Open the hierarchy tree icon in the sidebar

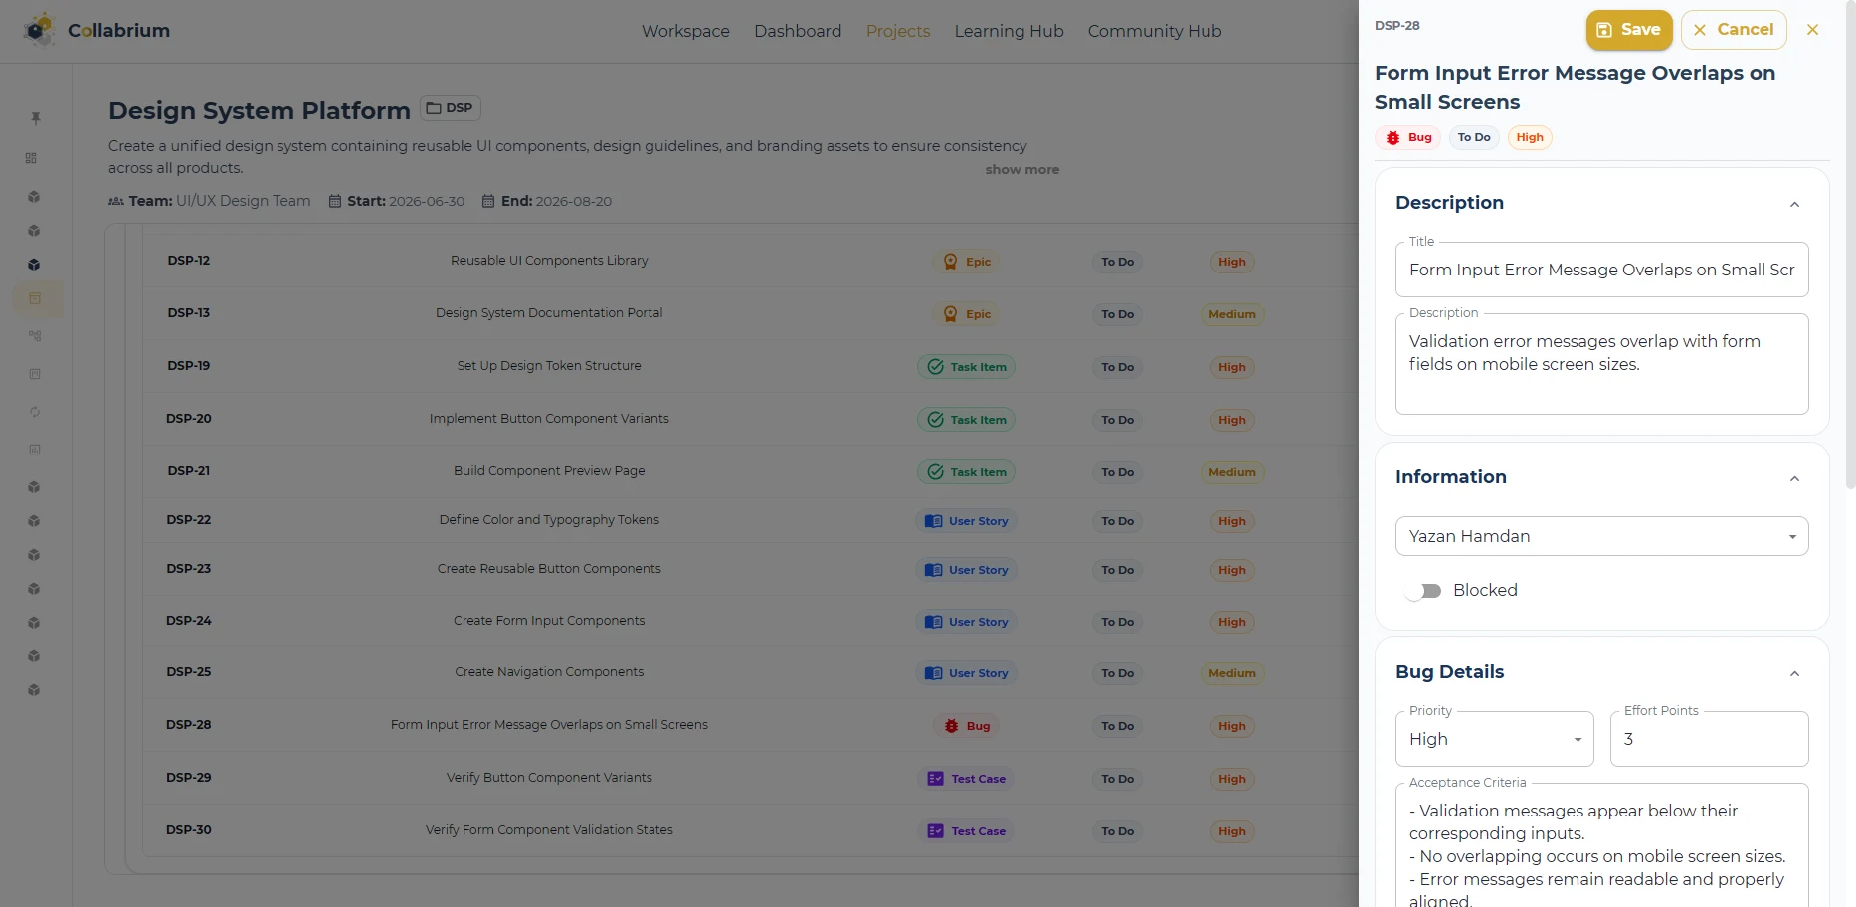pos(35,336)
